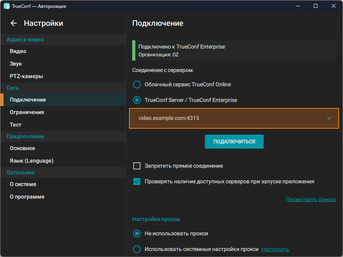This screenshot has width=343, height=257.
Task: Select the Подключение settings section
Action: tap(63, 100)
